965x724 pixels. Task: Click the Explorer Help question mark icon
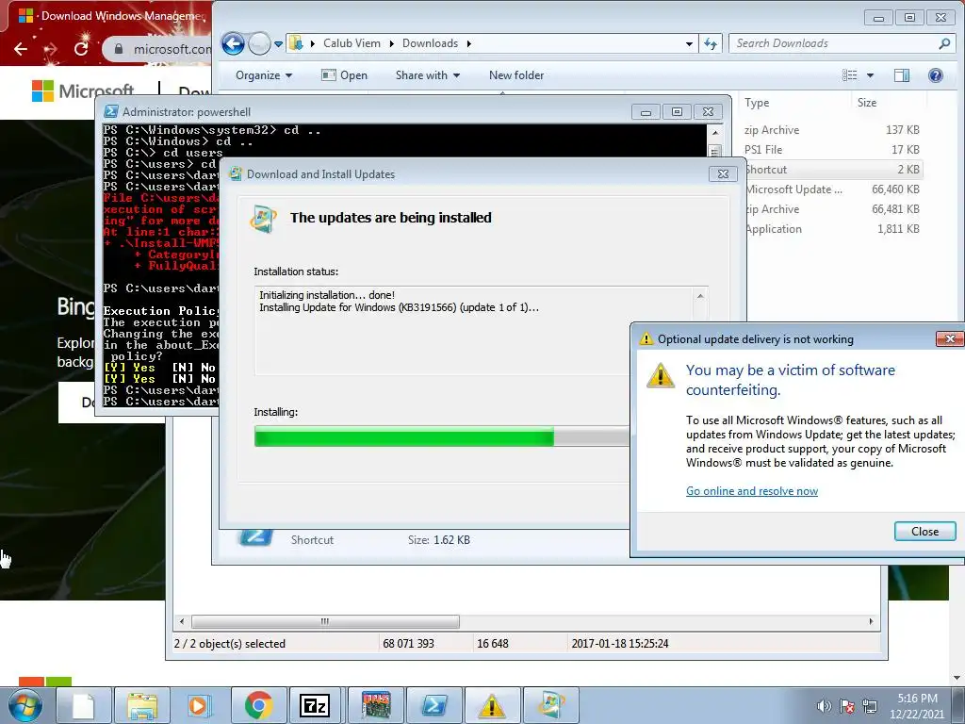tap(936, 75)
